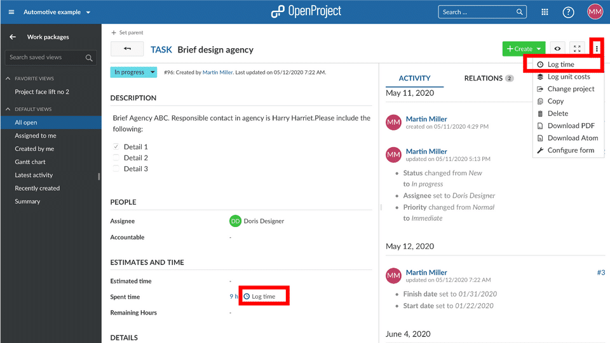
Task: Click the saved views search magnifier
Action: (89, 58)
